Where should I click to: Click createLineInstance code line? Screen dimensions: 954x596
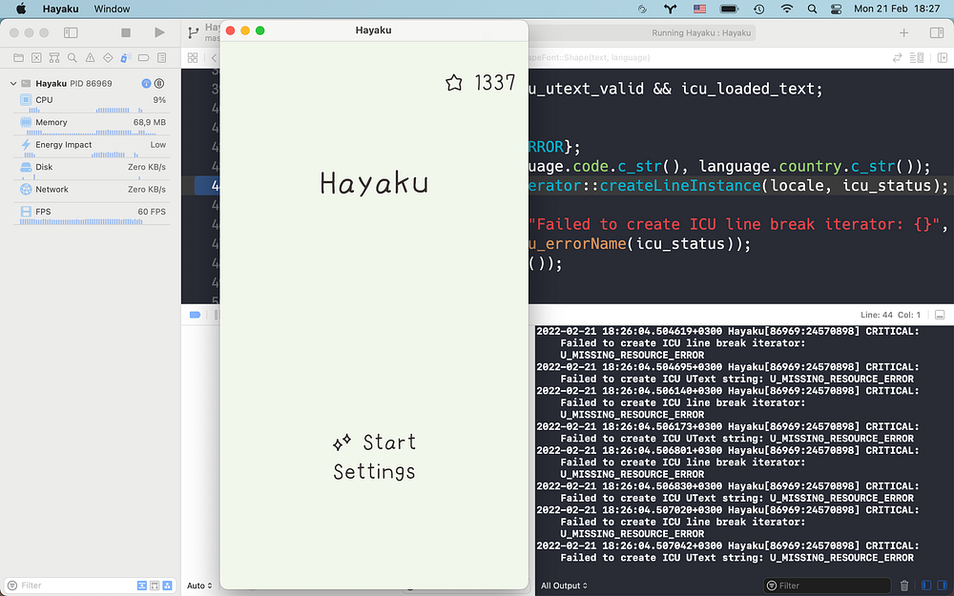[737, 186]
